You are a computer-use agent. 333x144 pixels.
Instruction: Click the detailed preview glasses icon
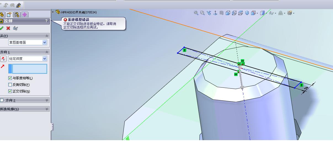(x=15, y=28)
